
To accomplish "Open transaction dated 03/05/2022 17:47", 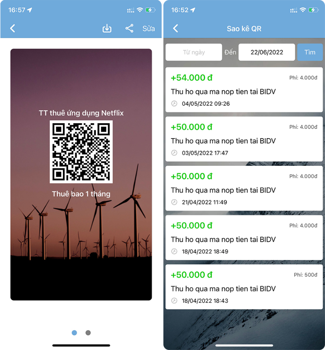I will pyautogui.click(x=244, y=139).
